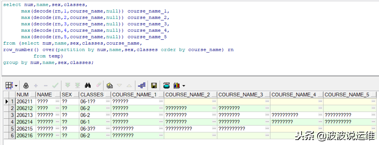Select row 4 via its row number
This screenshot has width=379, height=145.
point(12,122)
